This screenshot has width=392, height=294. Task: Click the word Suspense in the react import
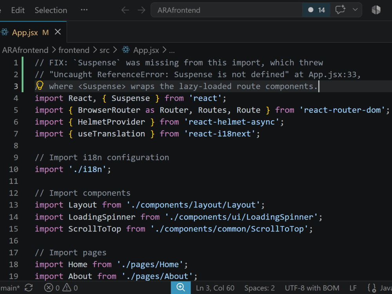click(131, 98)
